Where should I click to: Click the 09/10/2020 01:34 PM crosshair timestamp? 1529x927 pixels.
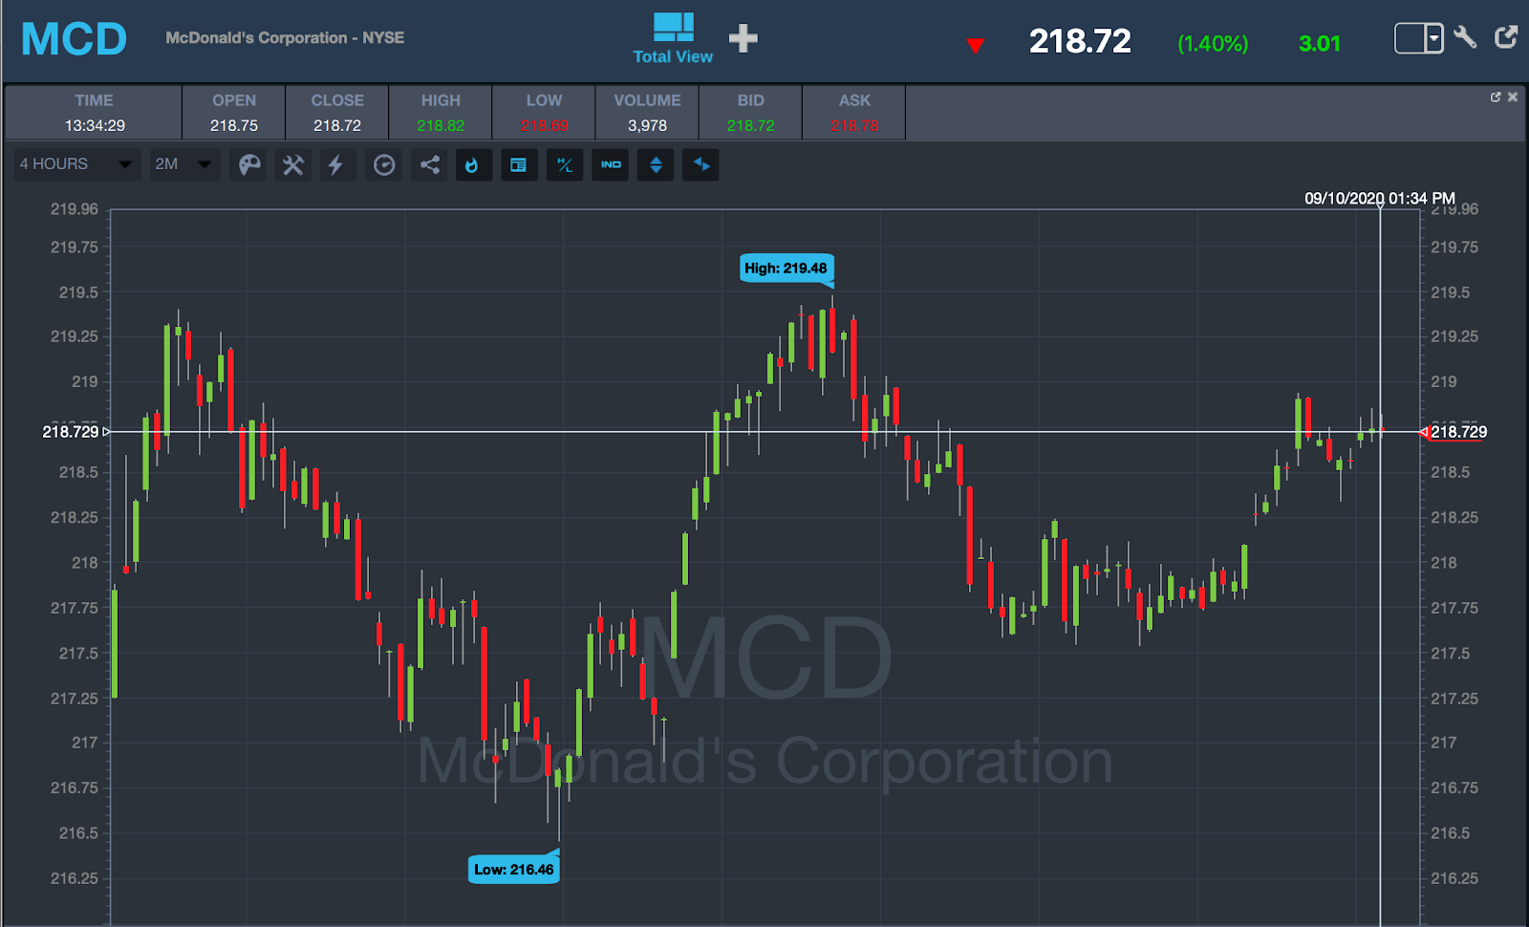click(1380, 199)
